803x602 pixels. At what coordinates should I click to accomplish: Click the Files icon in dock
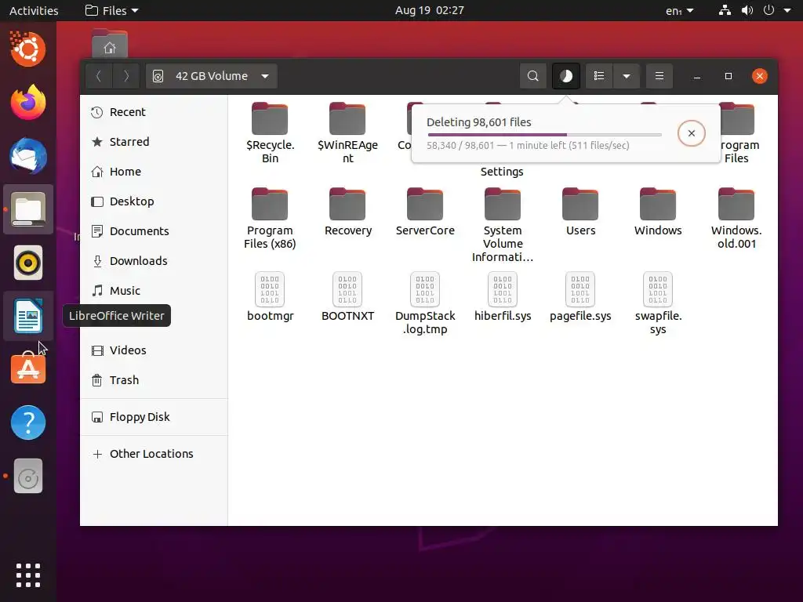[28, 209]
